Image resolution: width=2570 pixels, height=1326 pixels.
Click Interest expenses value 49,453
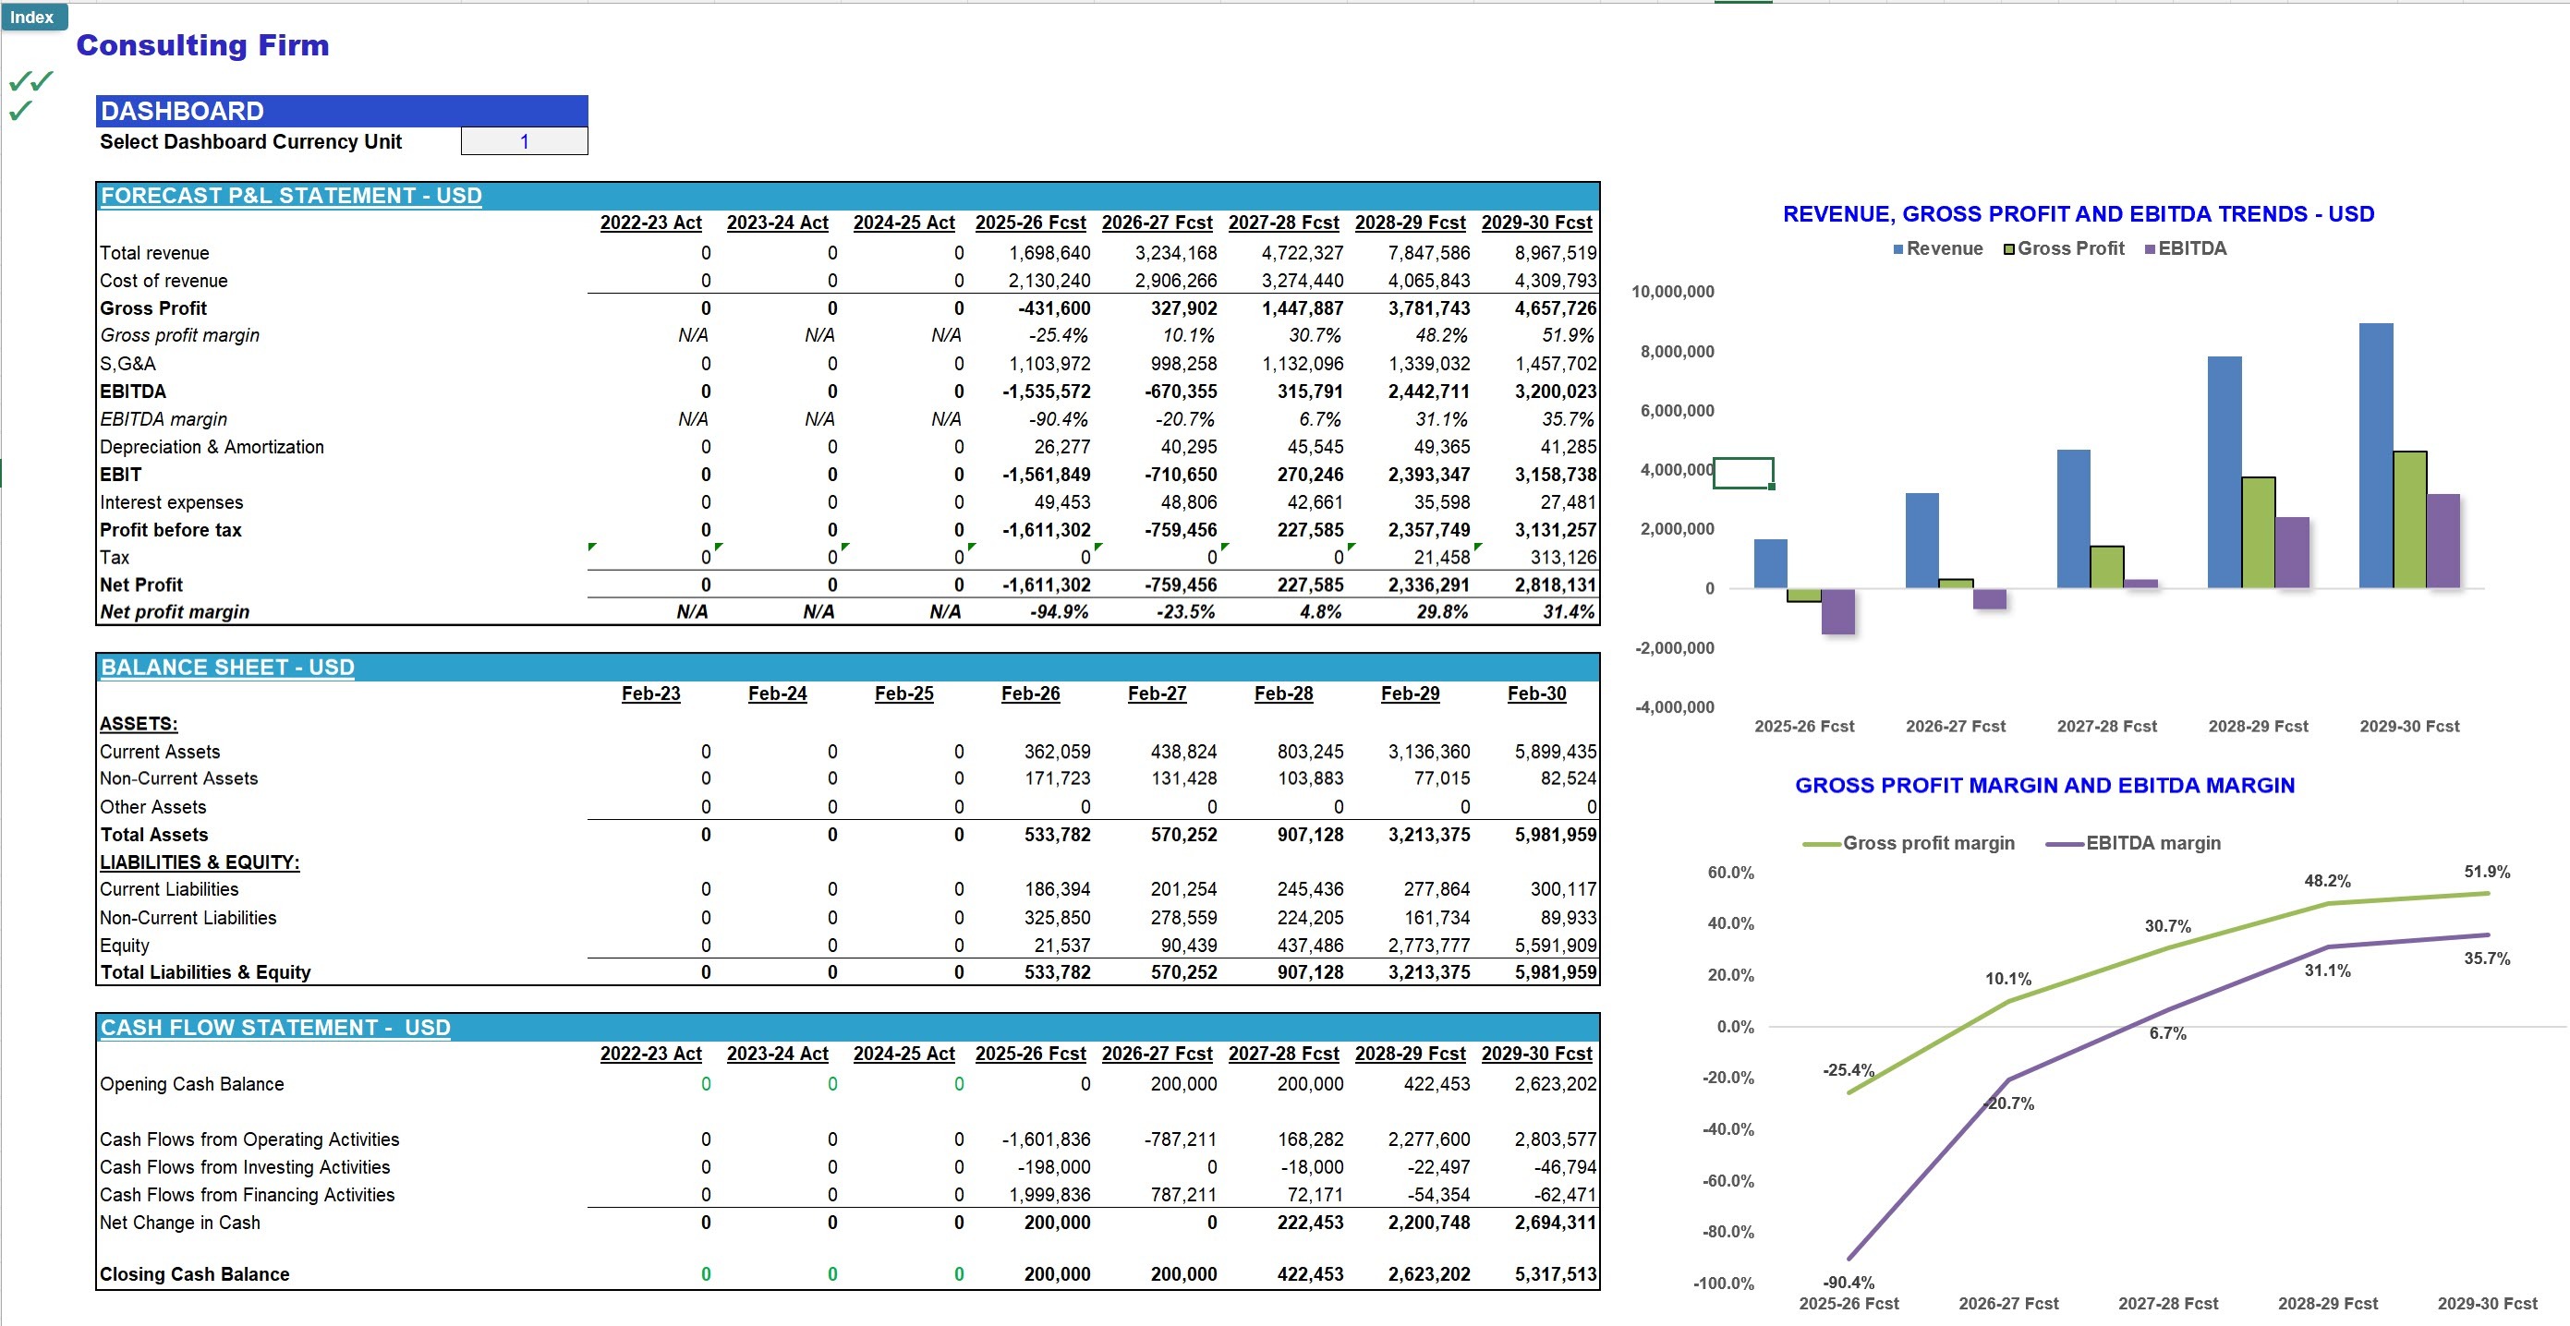[1062, 502]
